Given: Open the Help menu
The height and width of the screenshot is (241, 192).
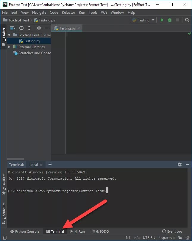Looking at the screenshot, I should 131,13.
